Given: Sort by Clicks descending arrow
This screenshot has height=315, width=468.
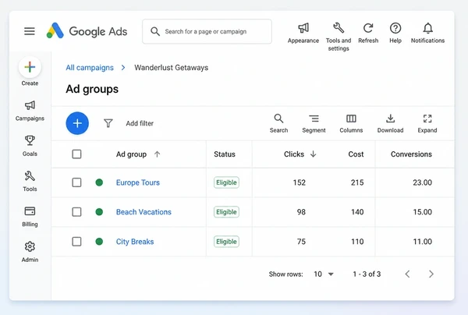Looking at the screenshot, I should pyautogui.click(x=313, y=154).
